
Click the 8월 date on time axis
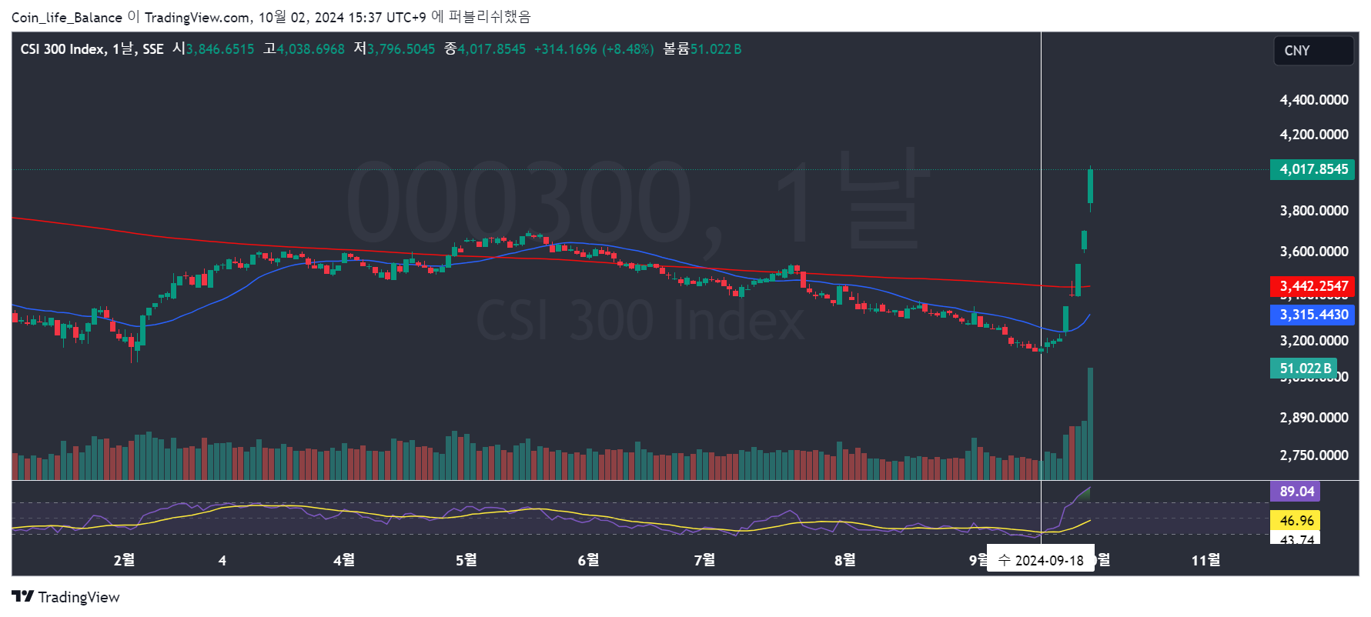(x=844, y=560)
